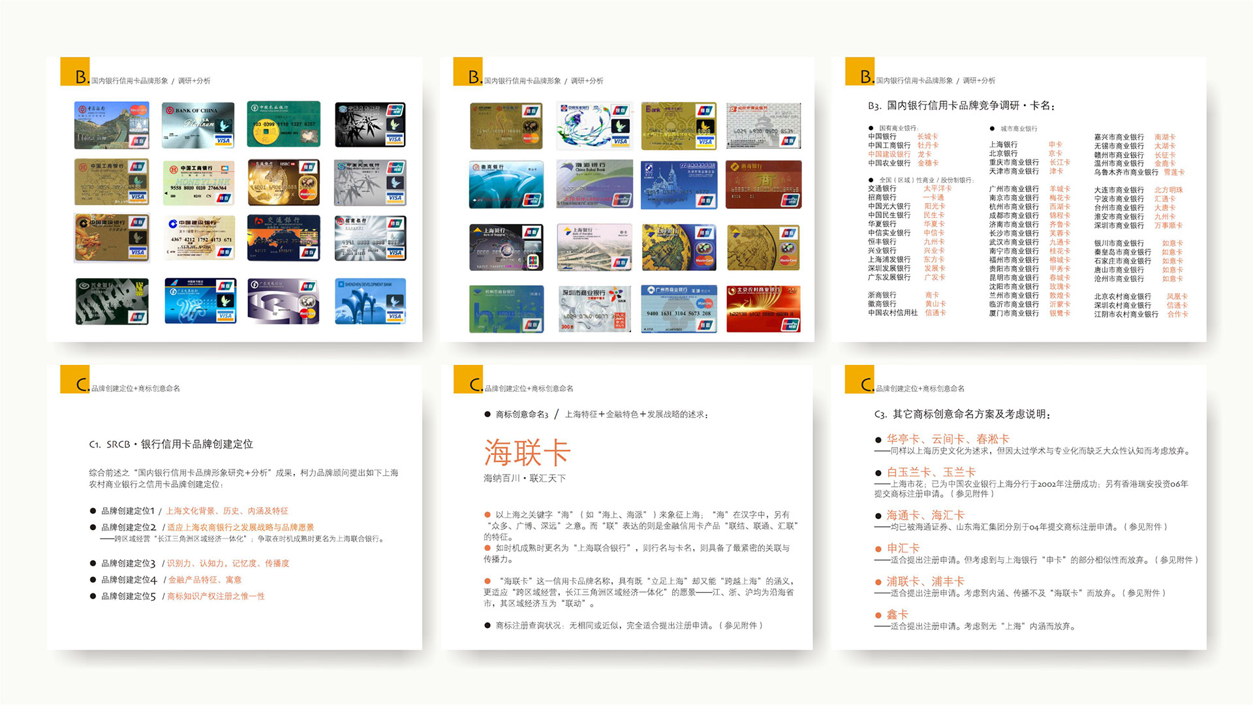Screen dimensions: 1253x705
Task: Select the Guangzhou Commercial Bank Maestro card
Action: [x=679, y=309]
